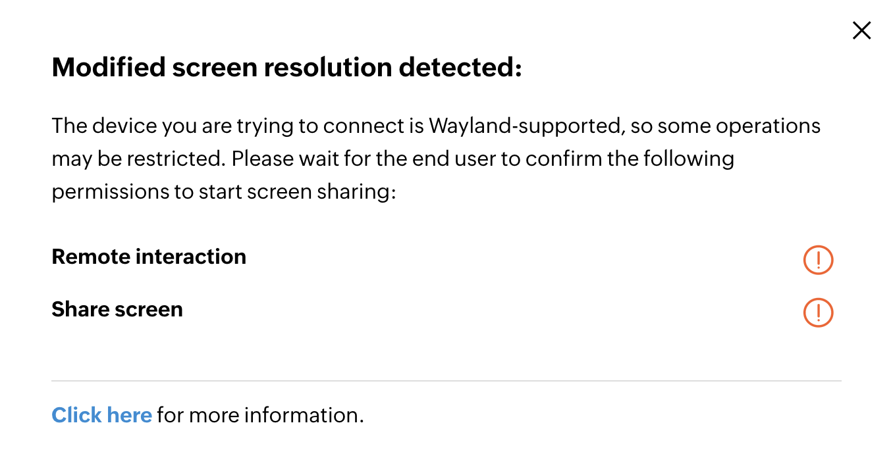Click the "for more information." text
This screenshot has height=471, width=893.
coord(260,415)
